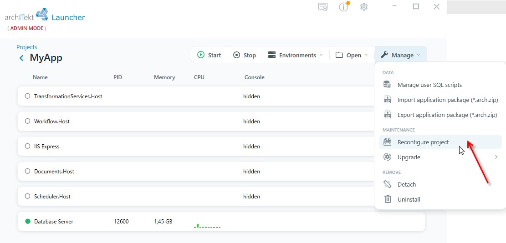The image size is (506, 243).
Task: Click the Database Server CPU usage graph
Action: click(207, 225)
